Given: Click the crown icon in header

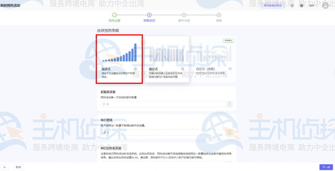Looking at the screenshot, I should (302, 6).
